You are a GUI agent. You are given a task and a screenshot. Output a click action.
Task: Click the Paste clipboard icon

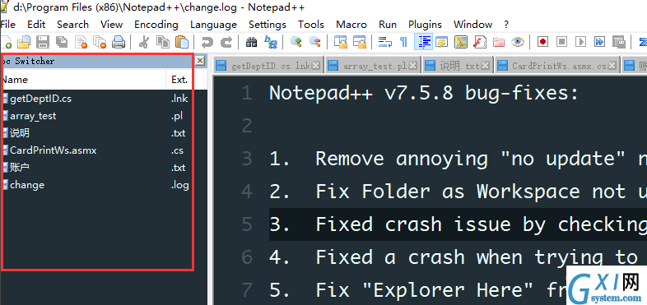click(x=182, y=42)
